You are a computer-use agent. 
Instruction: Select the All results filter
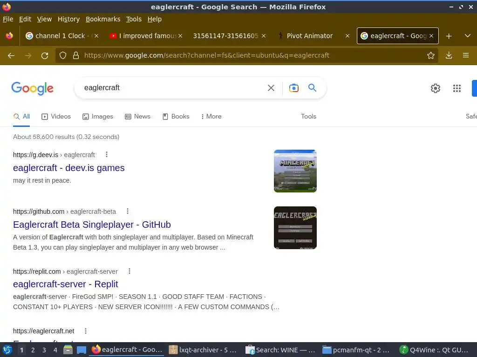(21, 117)
